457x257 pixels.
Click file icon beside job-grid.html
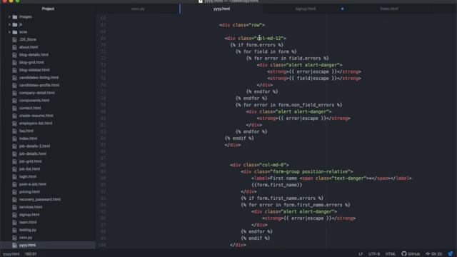coord(14,161)
